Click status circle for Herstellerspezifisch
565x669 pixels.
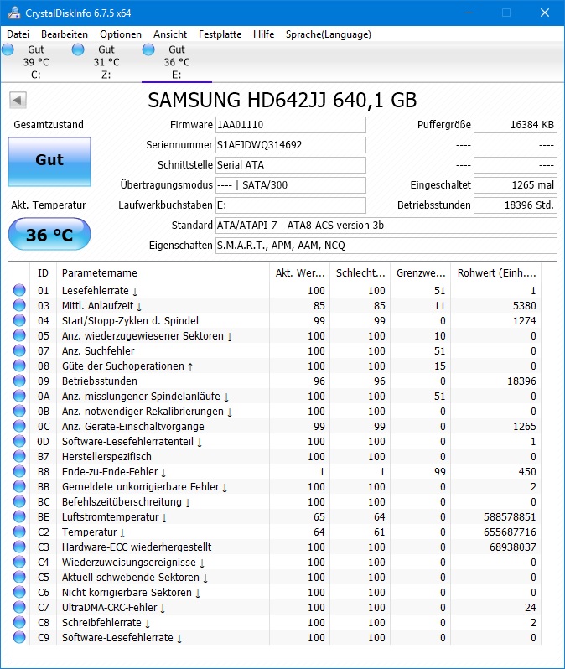point(19,456)
